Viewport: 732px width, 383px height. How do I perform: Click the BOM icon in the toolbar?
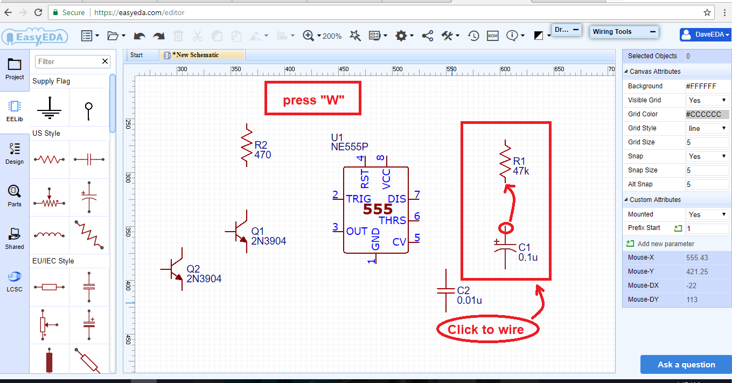click(492, 34)
